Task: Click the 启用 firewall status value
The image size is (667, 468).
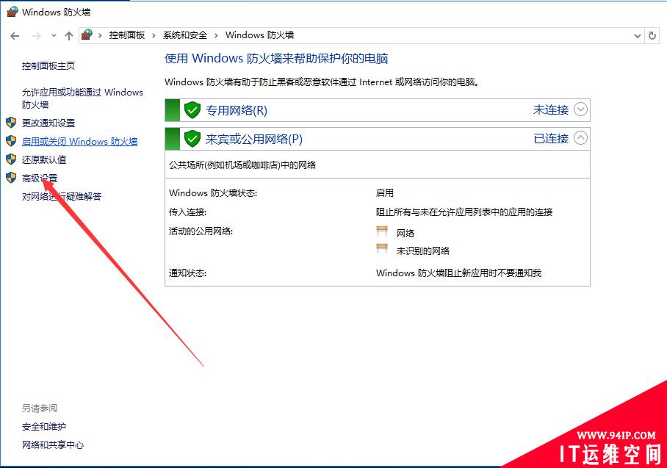Action: [x=384, y=192]
